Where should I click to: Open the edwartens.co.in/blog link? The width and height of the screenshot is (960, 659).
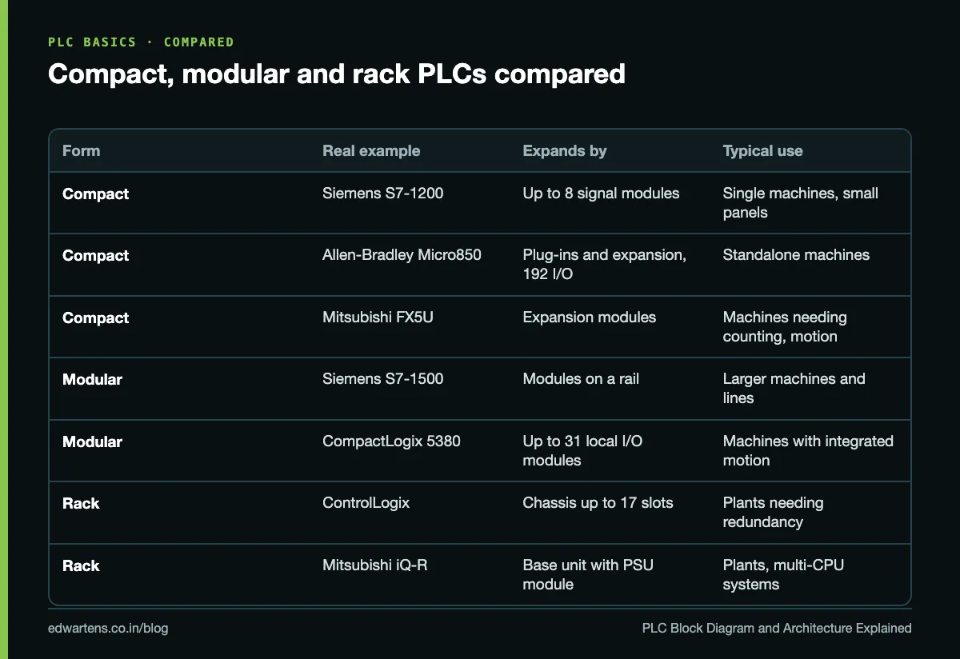[x=108, y=629]
